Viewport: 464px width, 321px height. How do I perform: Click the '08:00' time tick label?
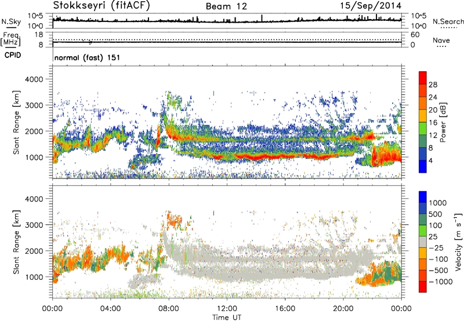(x=169, y=309)
